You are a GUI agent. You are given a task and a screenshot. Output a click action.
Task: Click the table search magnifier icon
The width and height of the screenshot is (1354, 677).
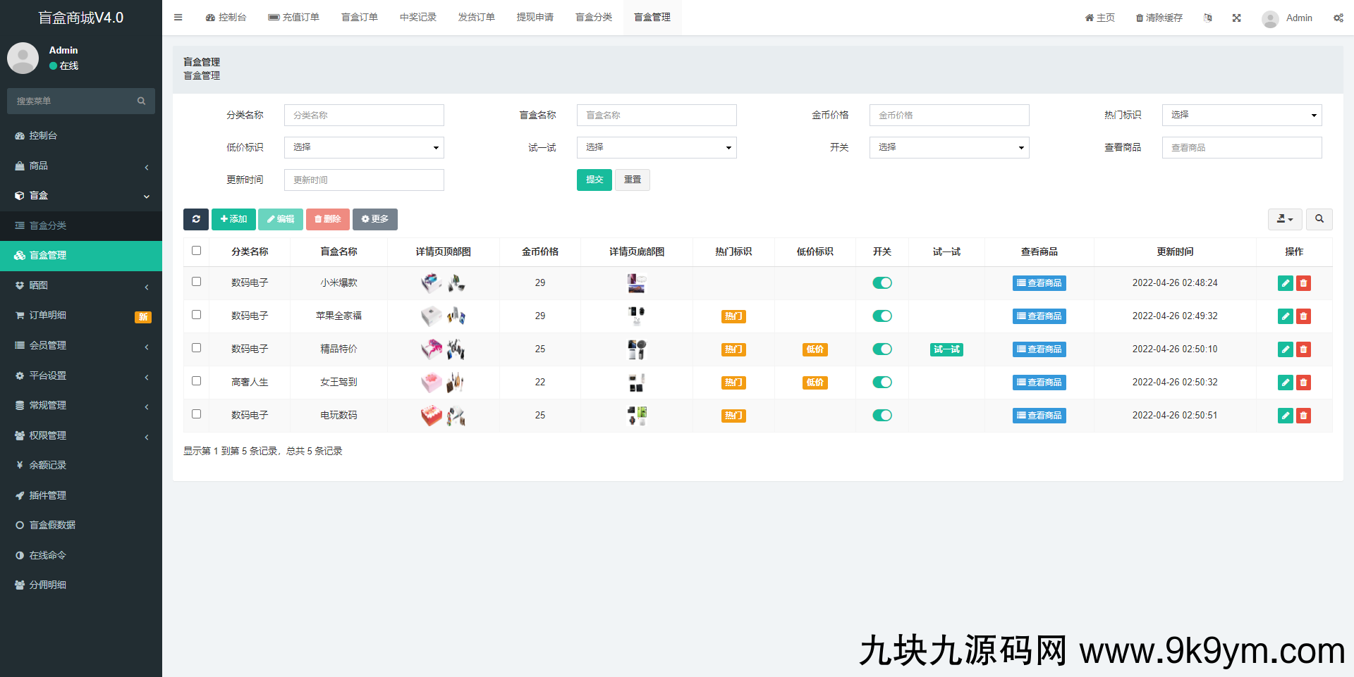coord(1319,219)
